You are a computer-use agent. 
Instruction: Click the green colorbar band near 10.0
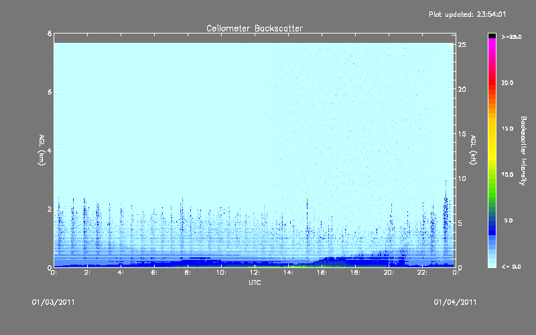pyautogui.click(x=492, y=175)
